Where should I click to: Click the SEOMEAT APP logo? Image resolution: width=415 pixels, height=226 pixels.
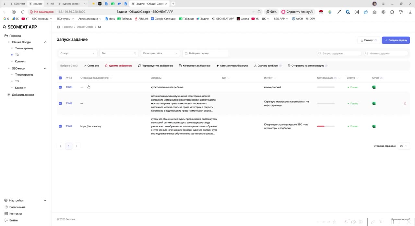20,27
